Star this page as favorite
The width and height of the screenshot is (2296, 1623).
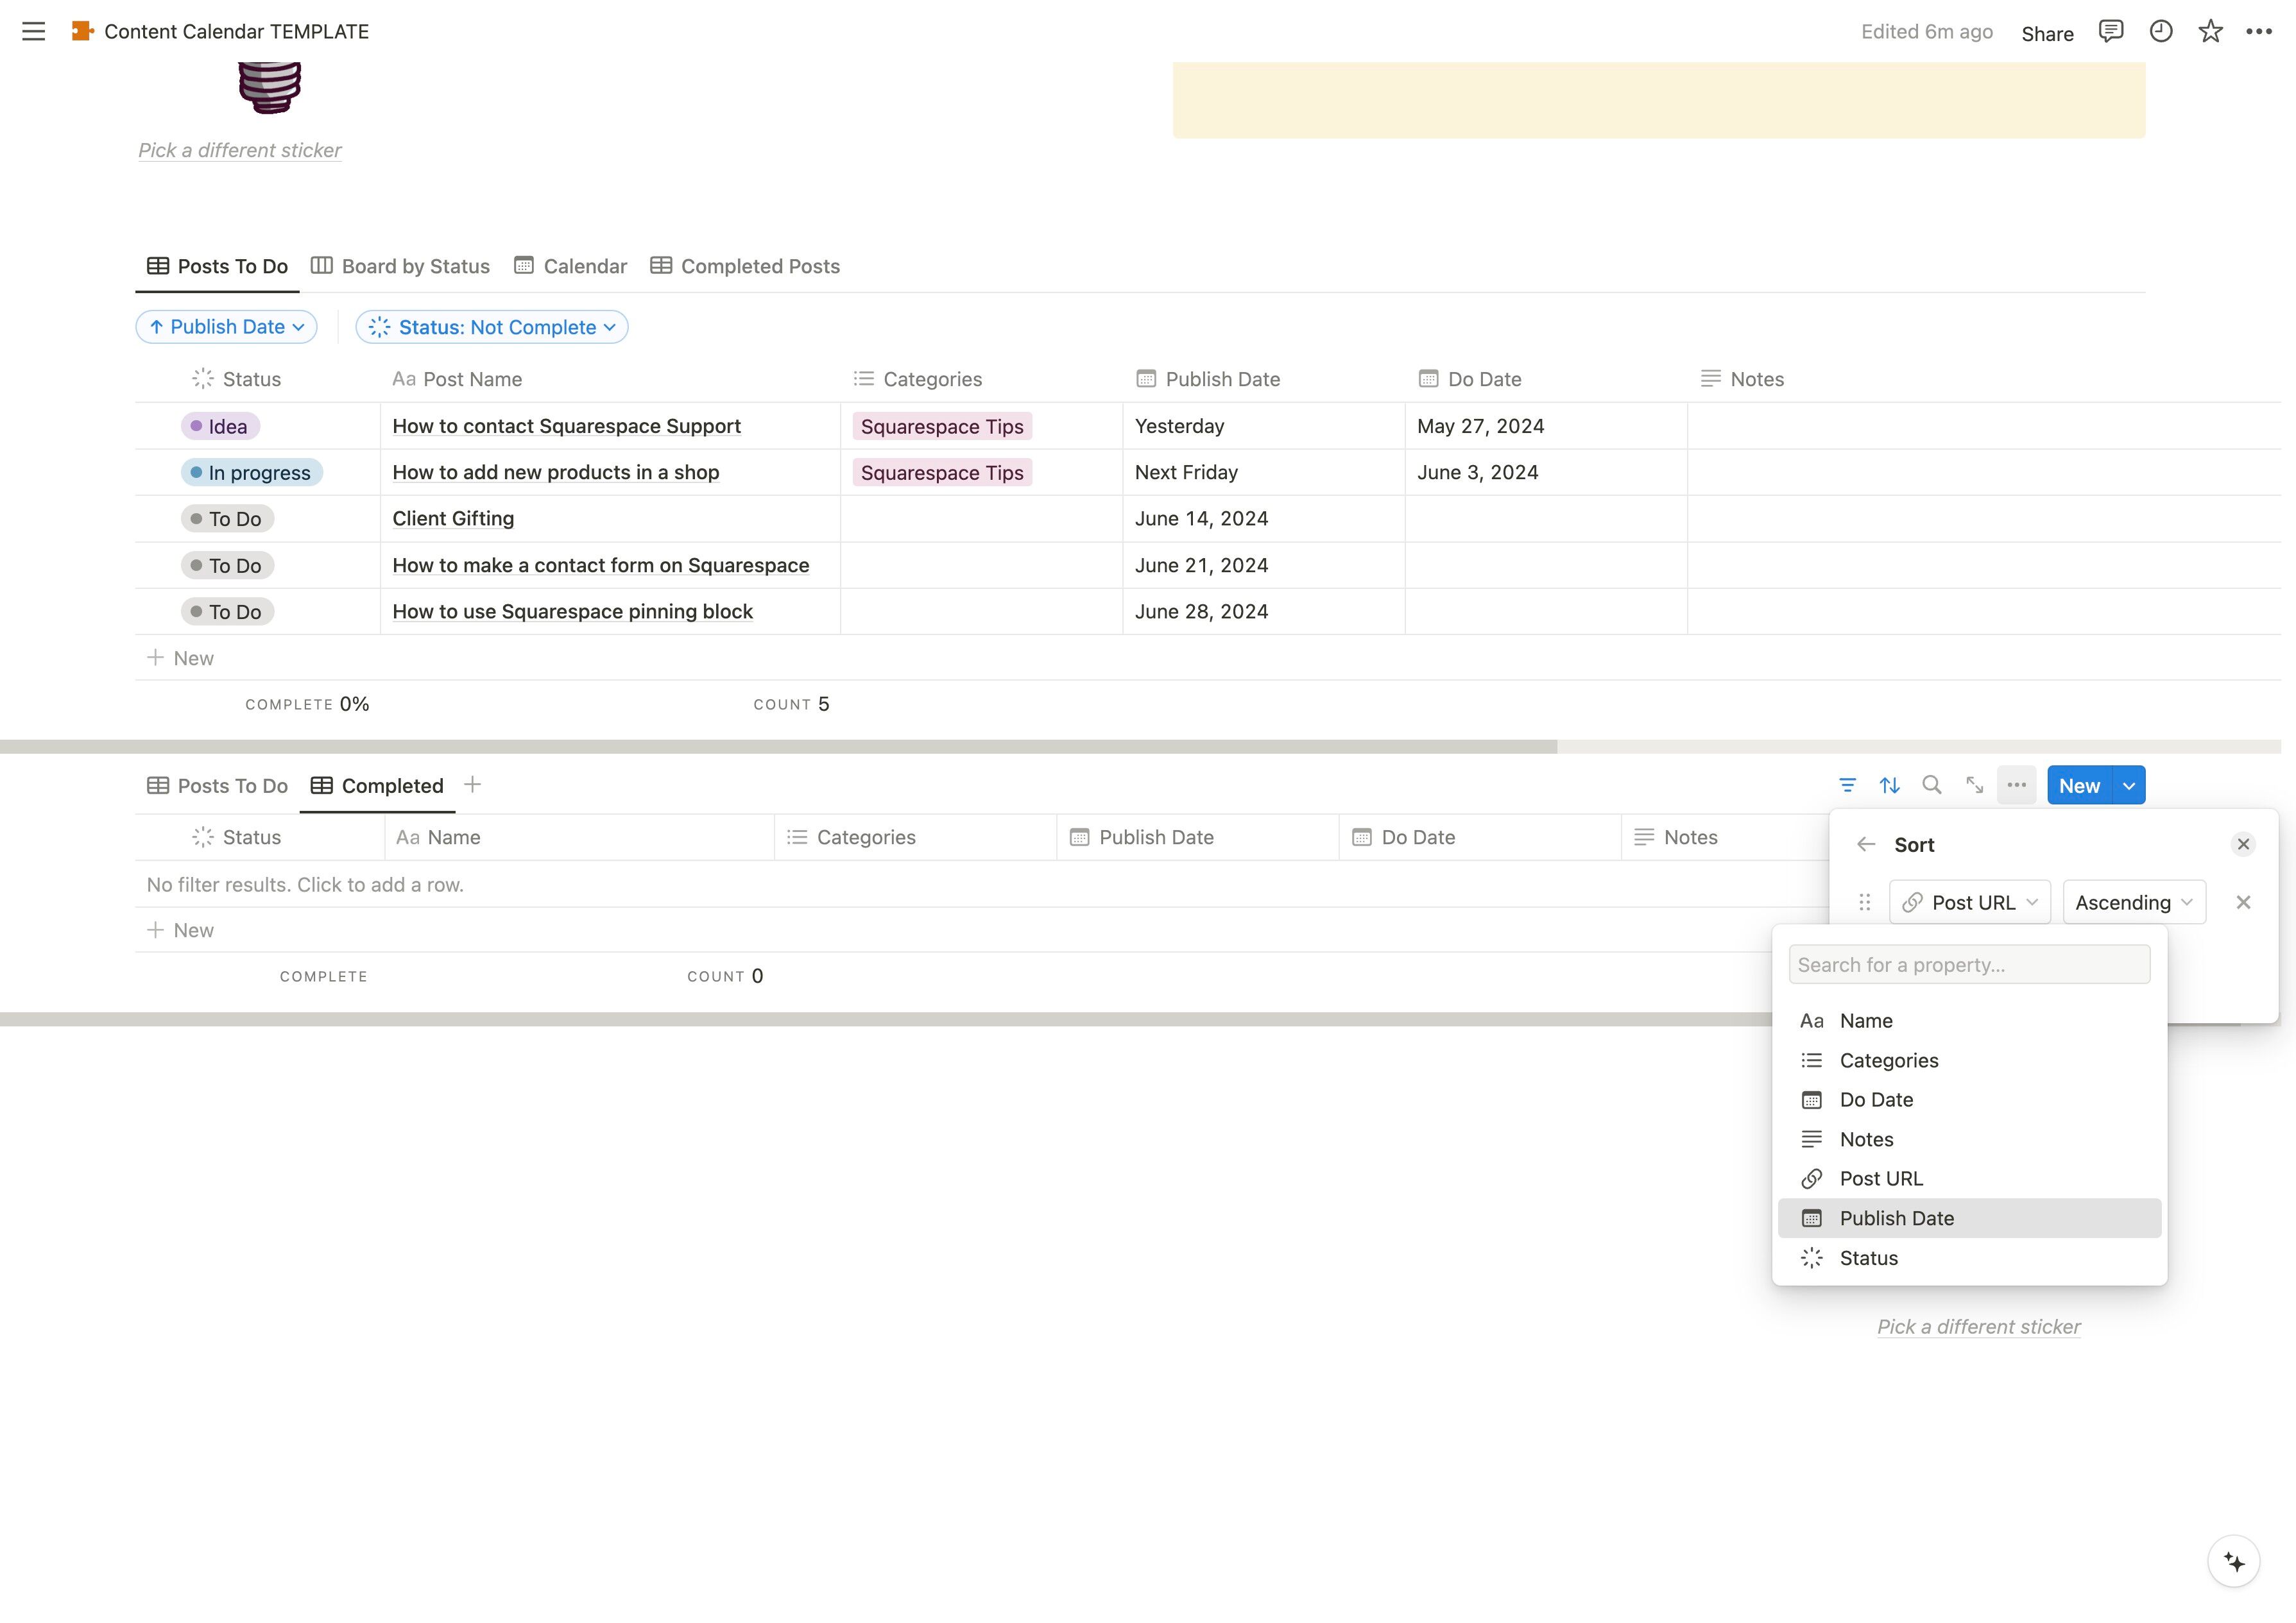[x=2210, y=31]
